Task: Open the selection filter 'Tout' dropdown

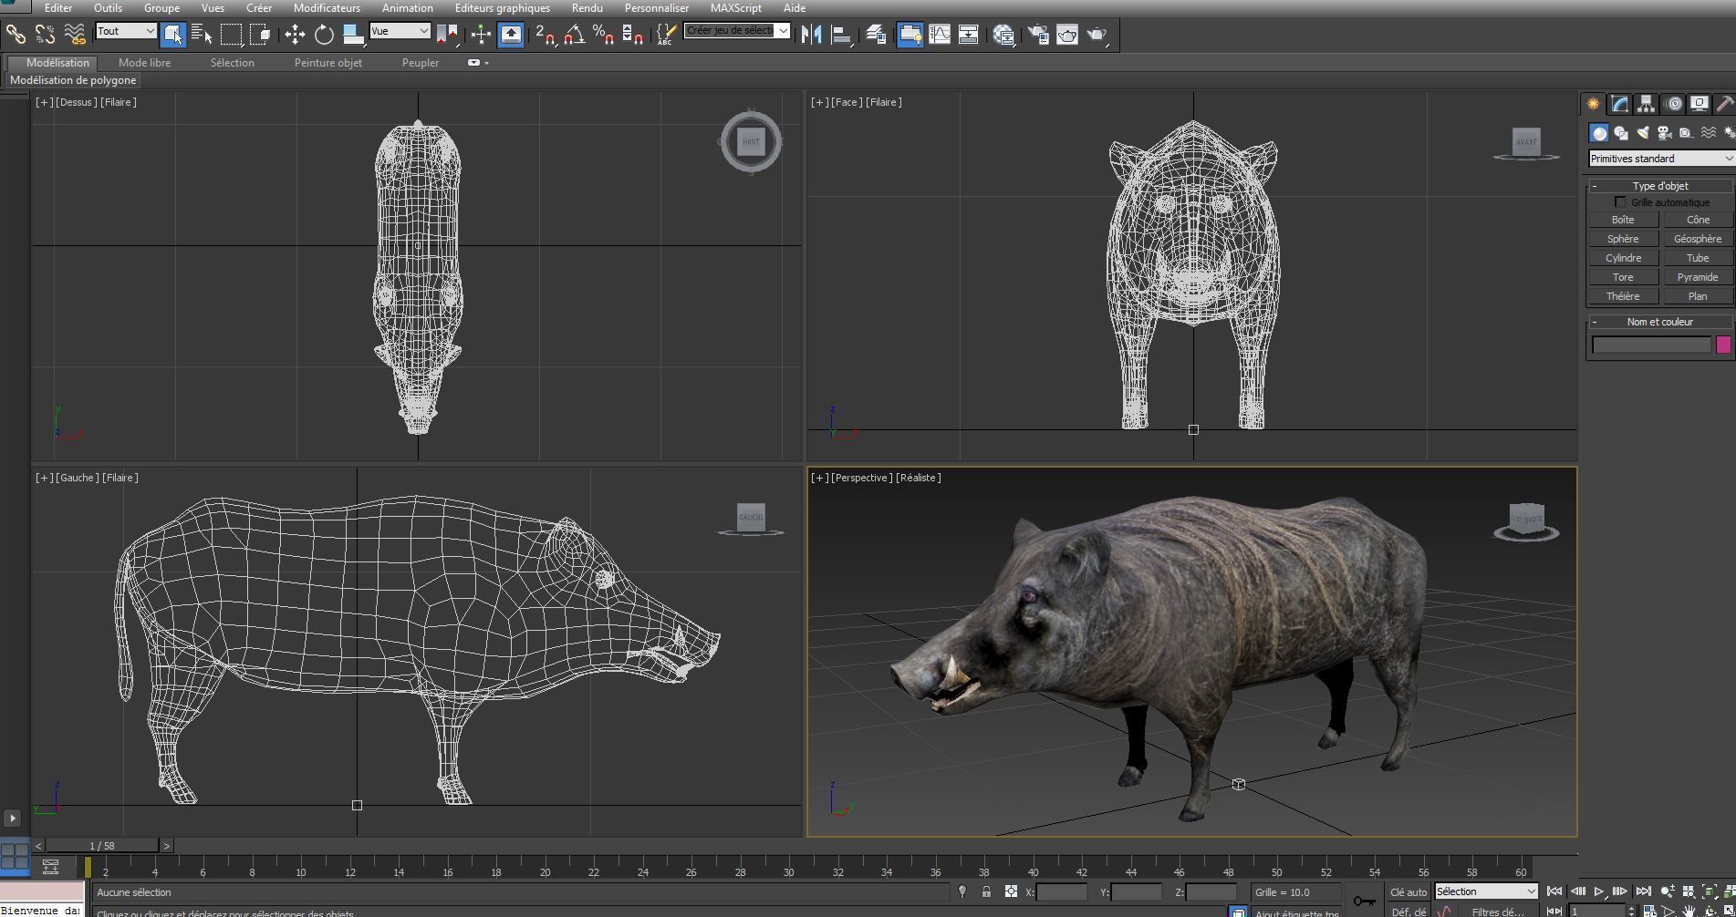Action: [x=126, y=31]
